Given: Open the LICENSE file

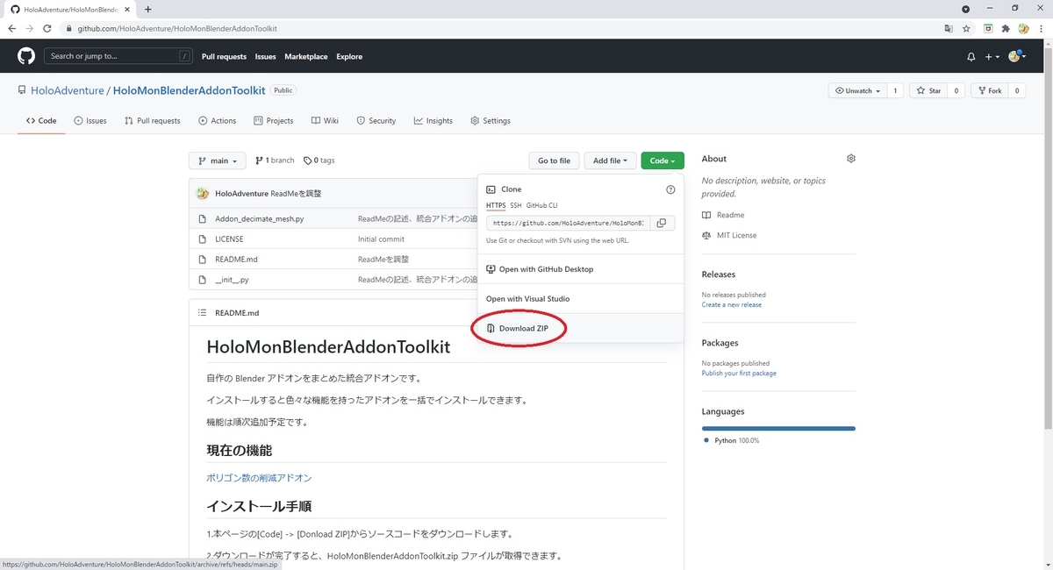Looking at the screenshot, I should point(229,239).
